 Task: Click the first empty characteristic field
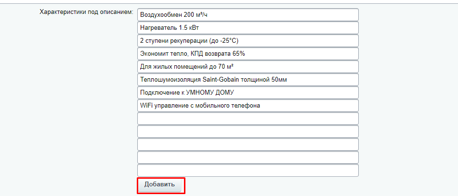pos(248,119)
